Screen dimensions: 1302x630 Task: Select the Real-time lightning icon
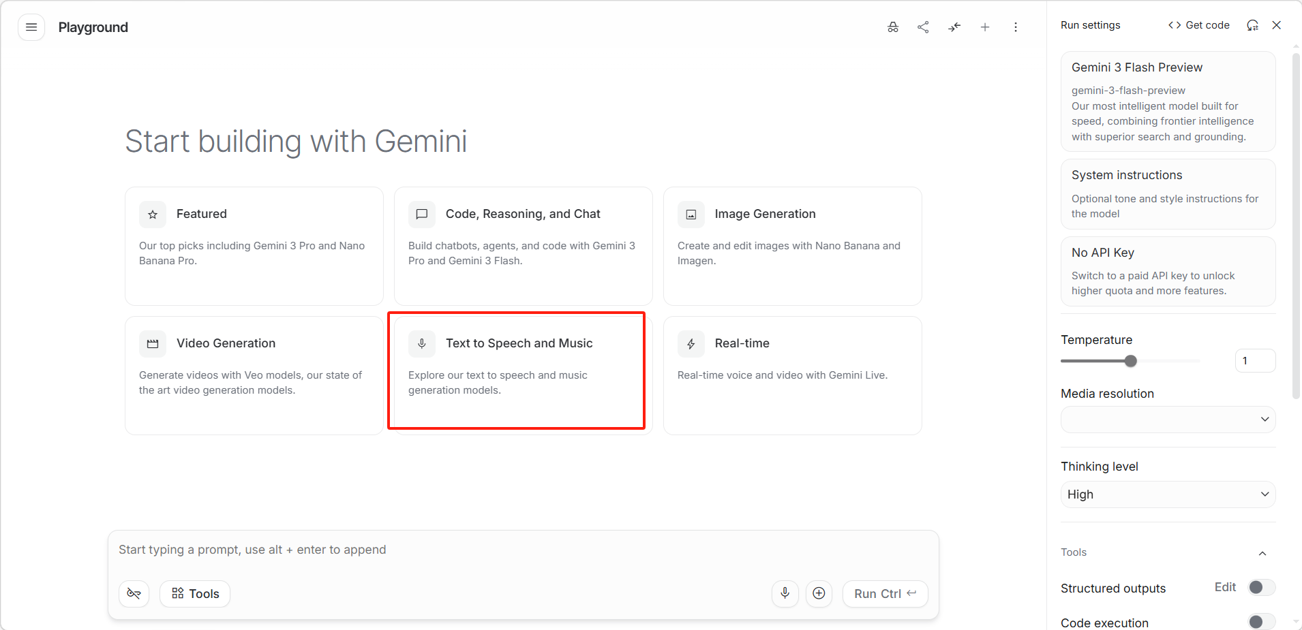(691, 343)
